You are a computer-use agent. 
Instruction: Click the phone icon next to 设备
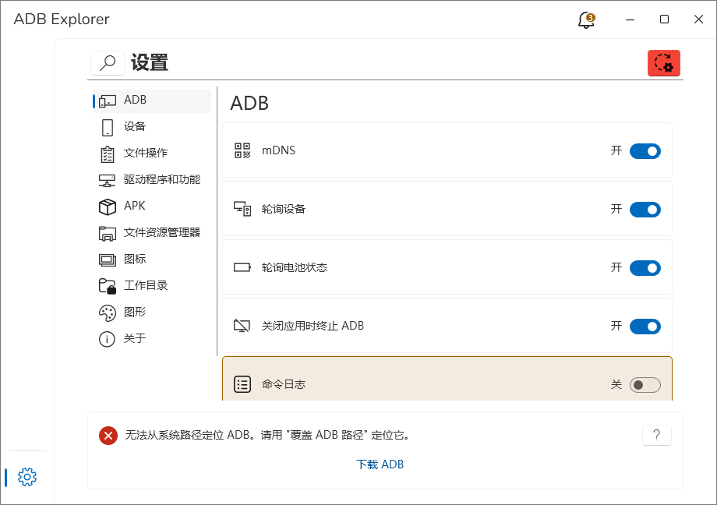[108, 127]
